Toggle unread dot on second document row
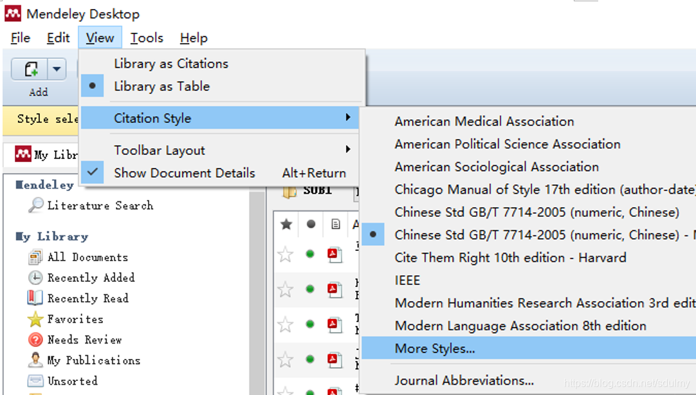 tap(310, 289)
